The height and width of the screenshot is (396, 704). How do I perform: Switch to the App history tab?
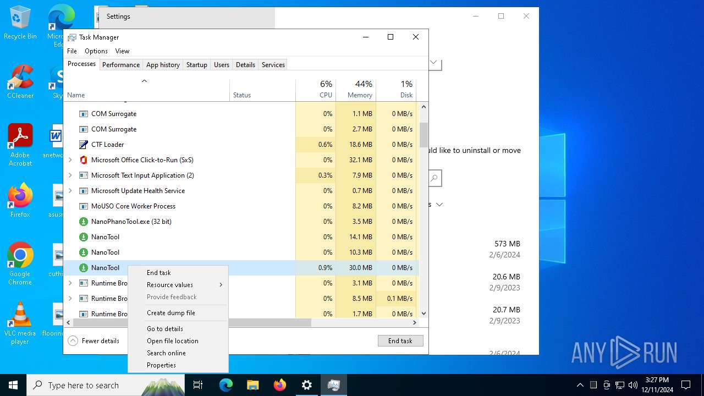163,65
